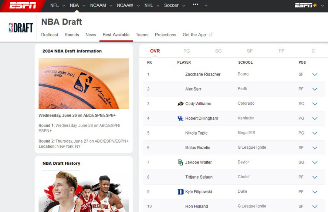Open the NBA dropdown in top navigation
This screenshot has height=212, width=328.
pyautogui.click(x=77, y=5)
